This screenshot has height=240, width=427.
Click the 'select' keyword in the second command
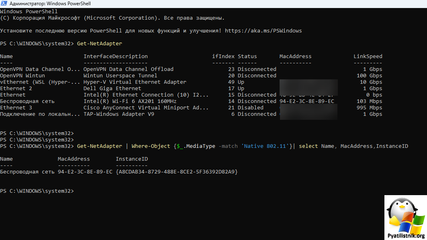pos(308,146)
